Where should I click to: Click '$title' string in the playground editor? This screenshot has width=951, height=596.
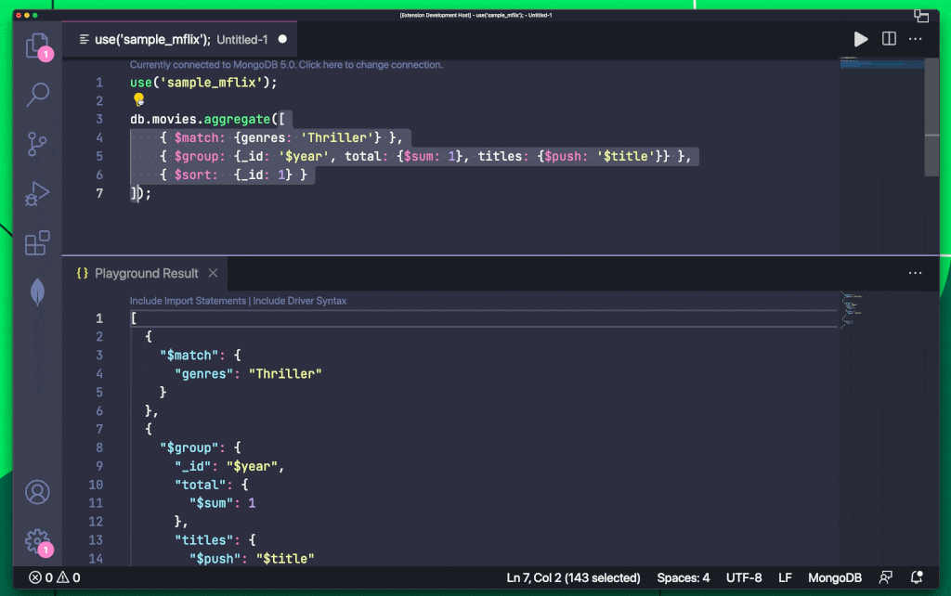626,157
